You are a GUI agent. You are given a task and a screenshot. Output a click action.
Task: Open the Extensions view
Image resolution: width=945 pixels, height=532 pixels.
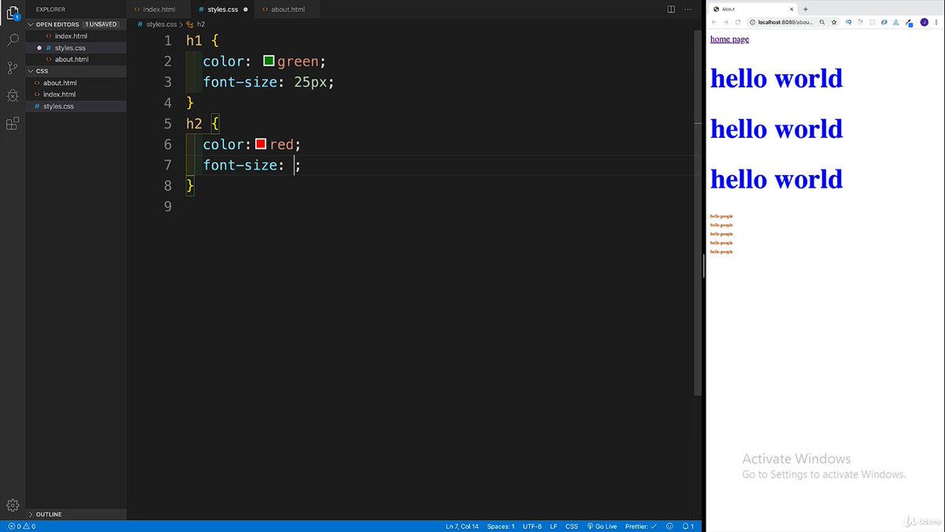click(x=13, y=124)
